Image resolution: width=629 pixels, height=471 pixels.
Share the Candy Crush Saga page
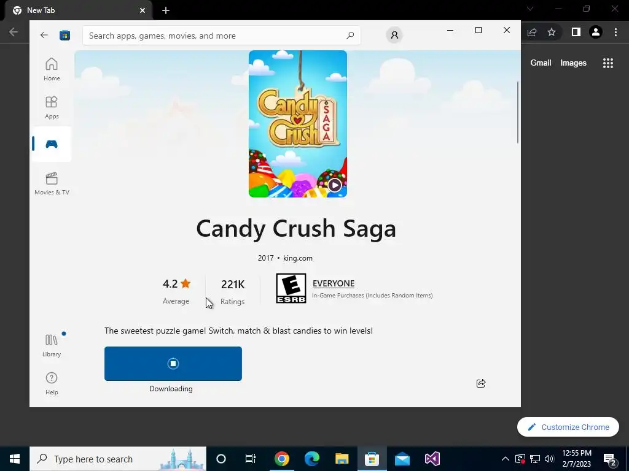point(480,383)
